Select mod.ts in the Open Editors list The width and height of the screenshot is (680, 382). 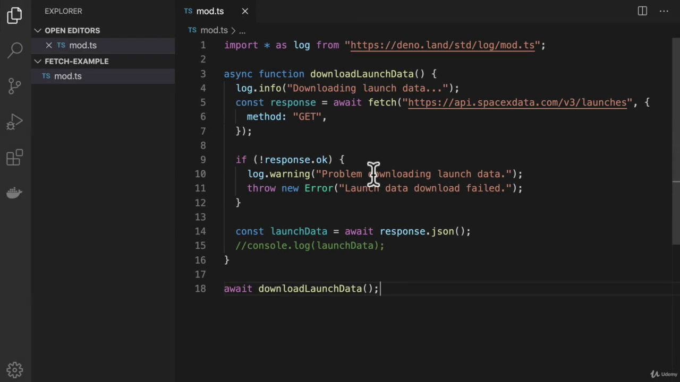point(103,46)
